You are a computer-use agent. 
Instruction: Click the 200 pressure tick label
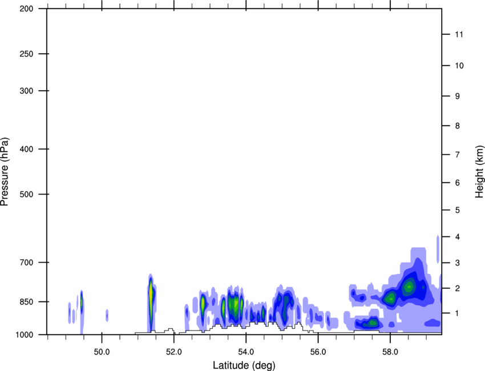click(27, 9)
